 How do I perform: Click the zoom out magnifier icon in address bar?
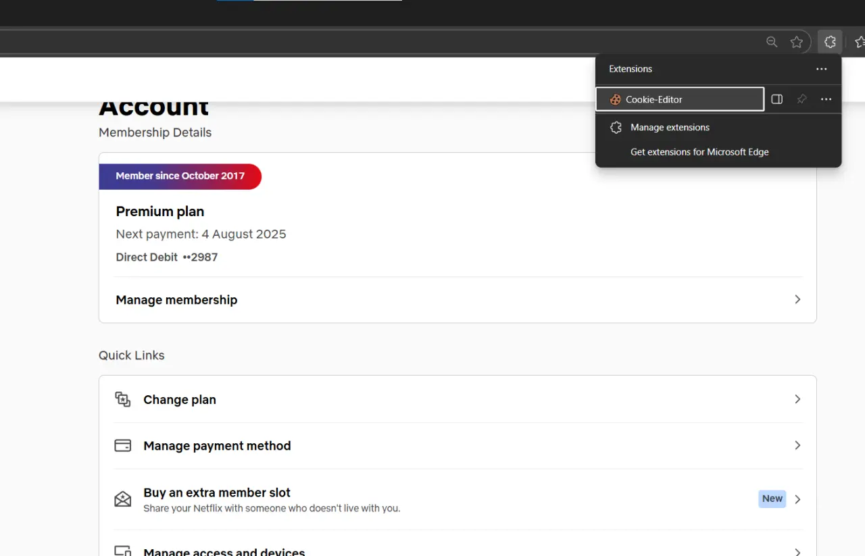[x=772, y=42]
